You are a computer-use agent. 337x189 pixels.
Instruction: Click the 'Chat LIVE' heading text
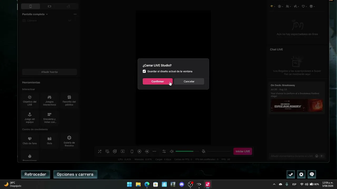point(276,49)
